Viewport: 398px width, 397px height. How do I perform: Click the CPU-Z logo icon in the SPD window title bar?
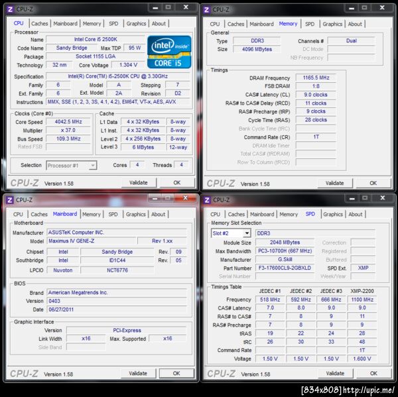pyautogui.click(x=207, y=200)
